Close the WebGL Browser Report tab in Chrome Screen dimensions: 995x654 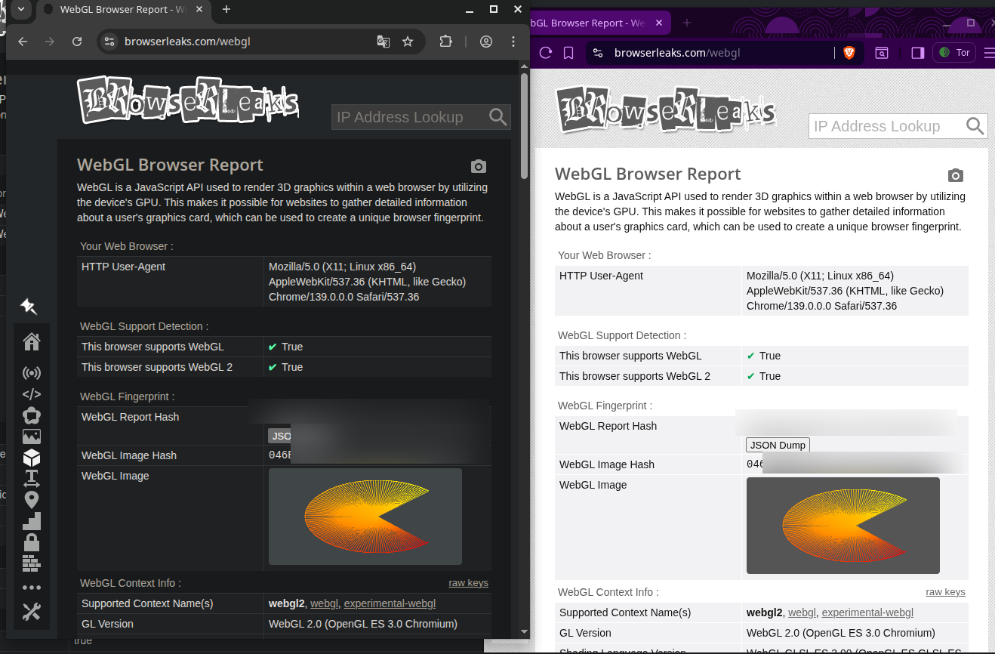point(200,9)
